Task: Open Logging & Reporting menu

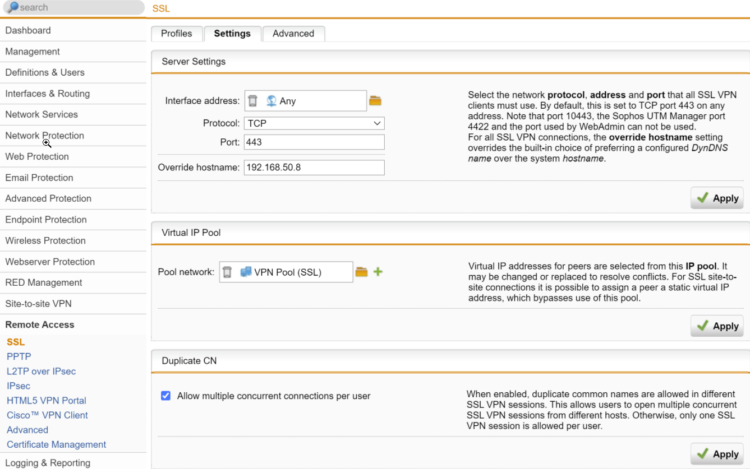Action: click(x=73, y=462)
